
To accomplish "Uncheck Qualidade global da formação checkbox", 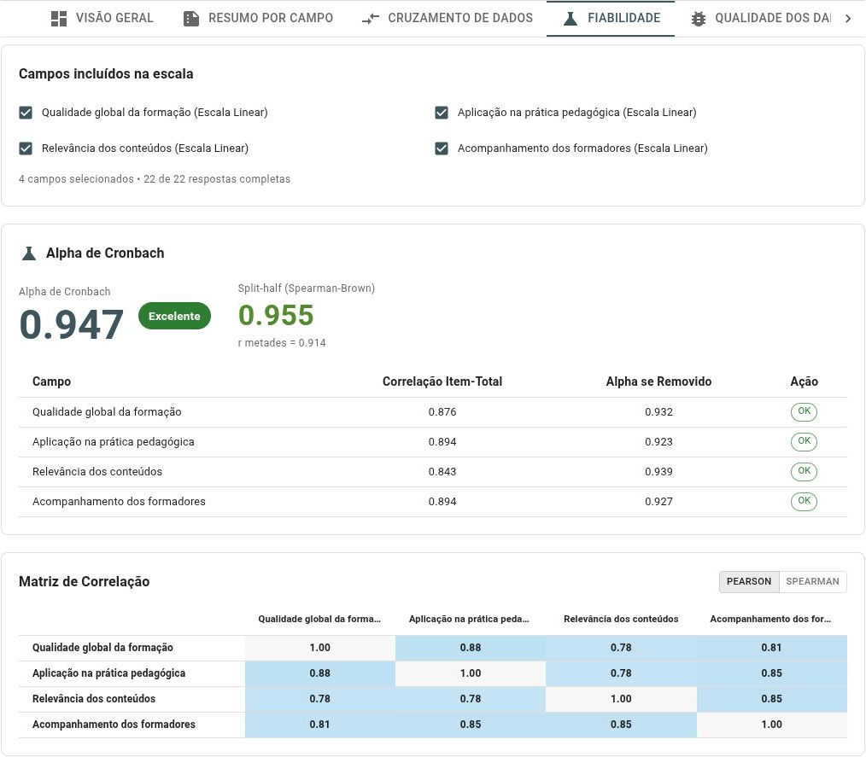I will pos(26,113).
